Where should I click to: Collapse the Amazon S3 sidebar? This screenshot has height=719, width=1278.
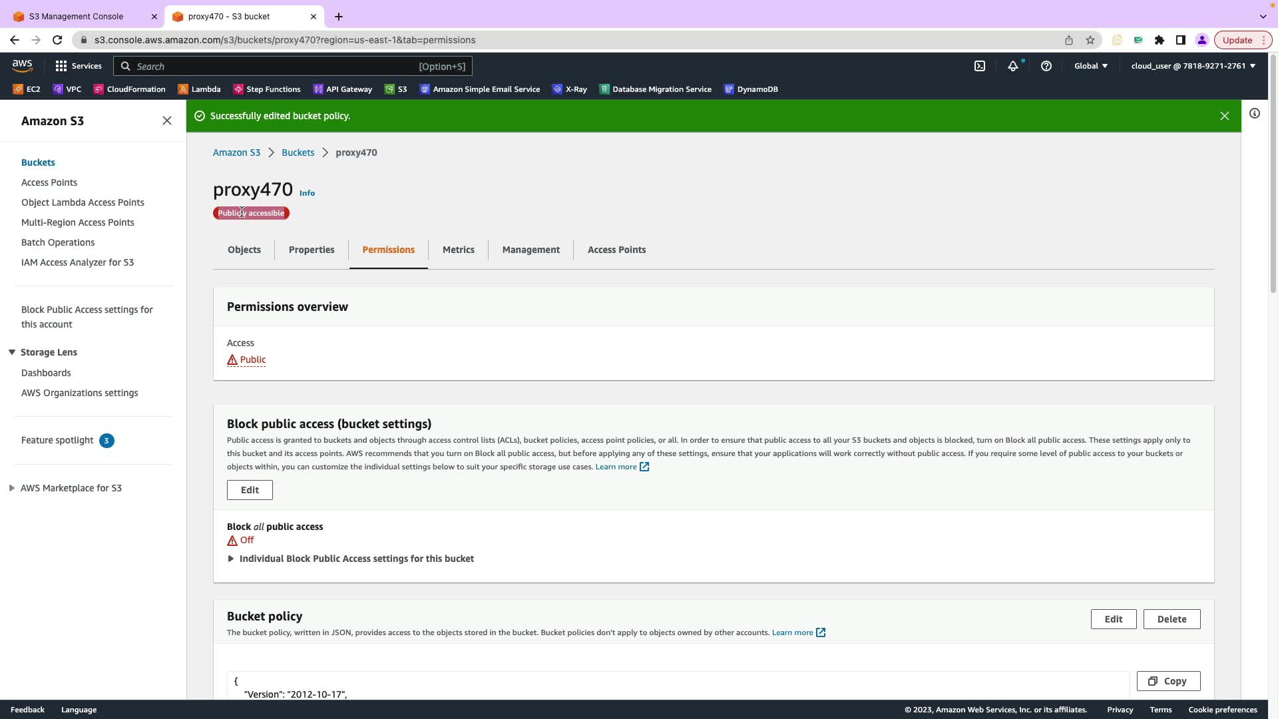pos(167,120)
